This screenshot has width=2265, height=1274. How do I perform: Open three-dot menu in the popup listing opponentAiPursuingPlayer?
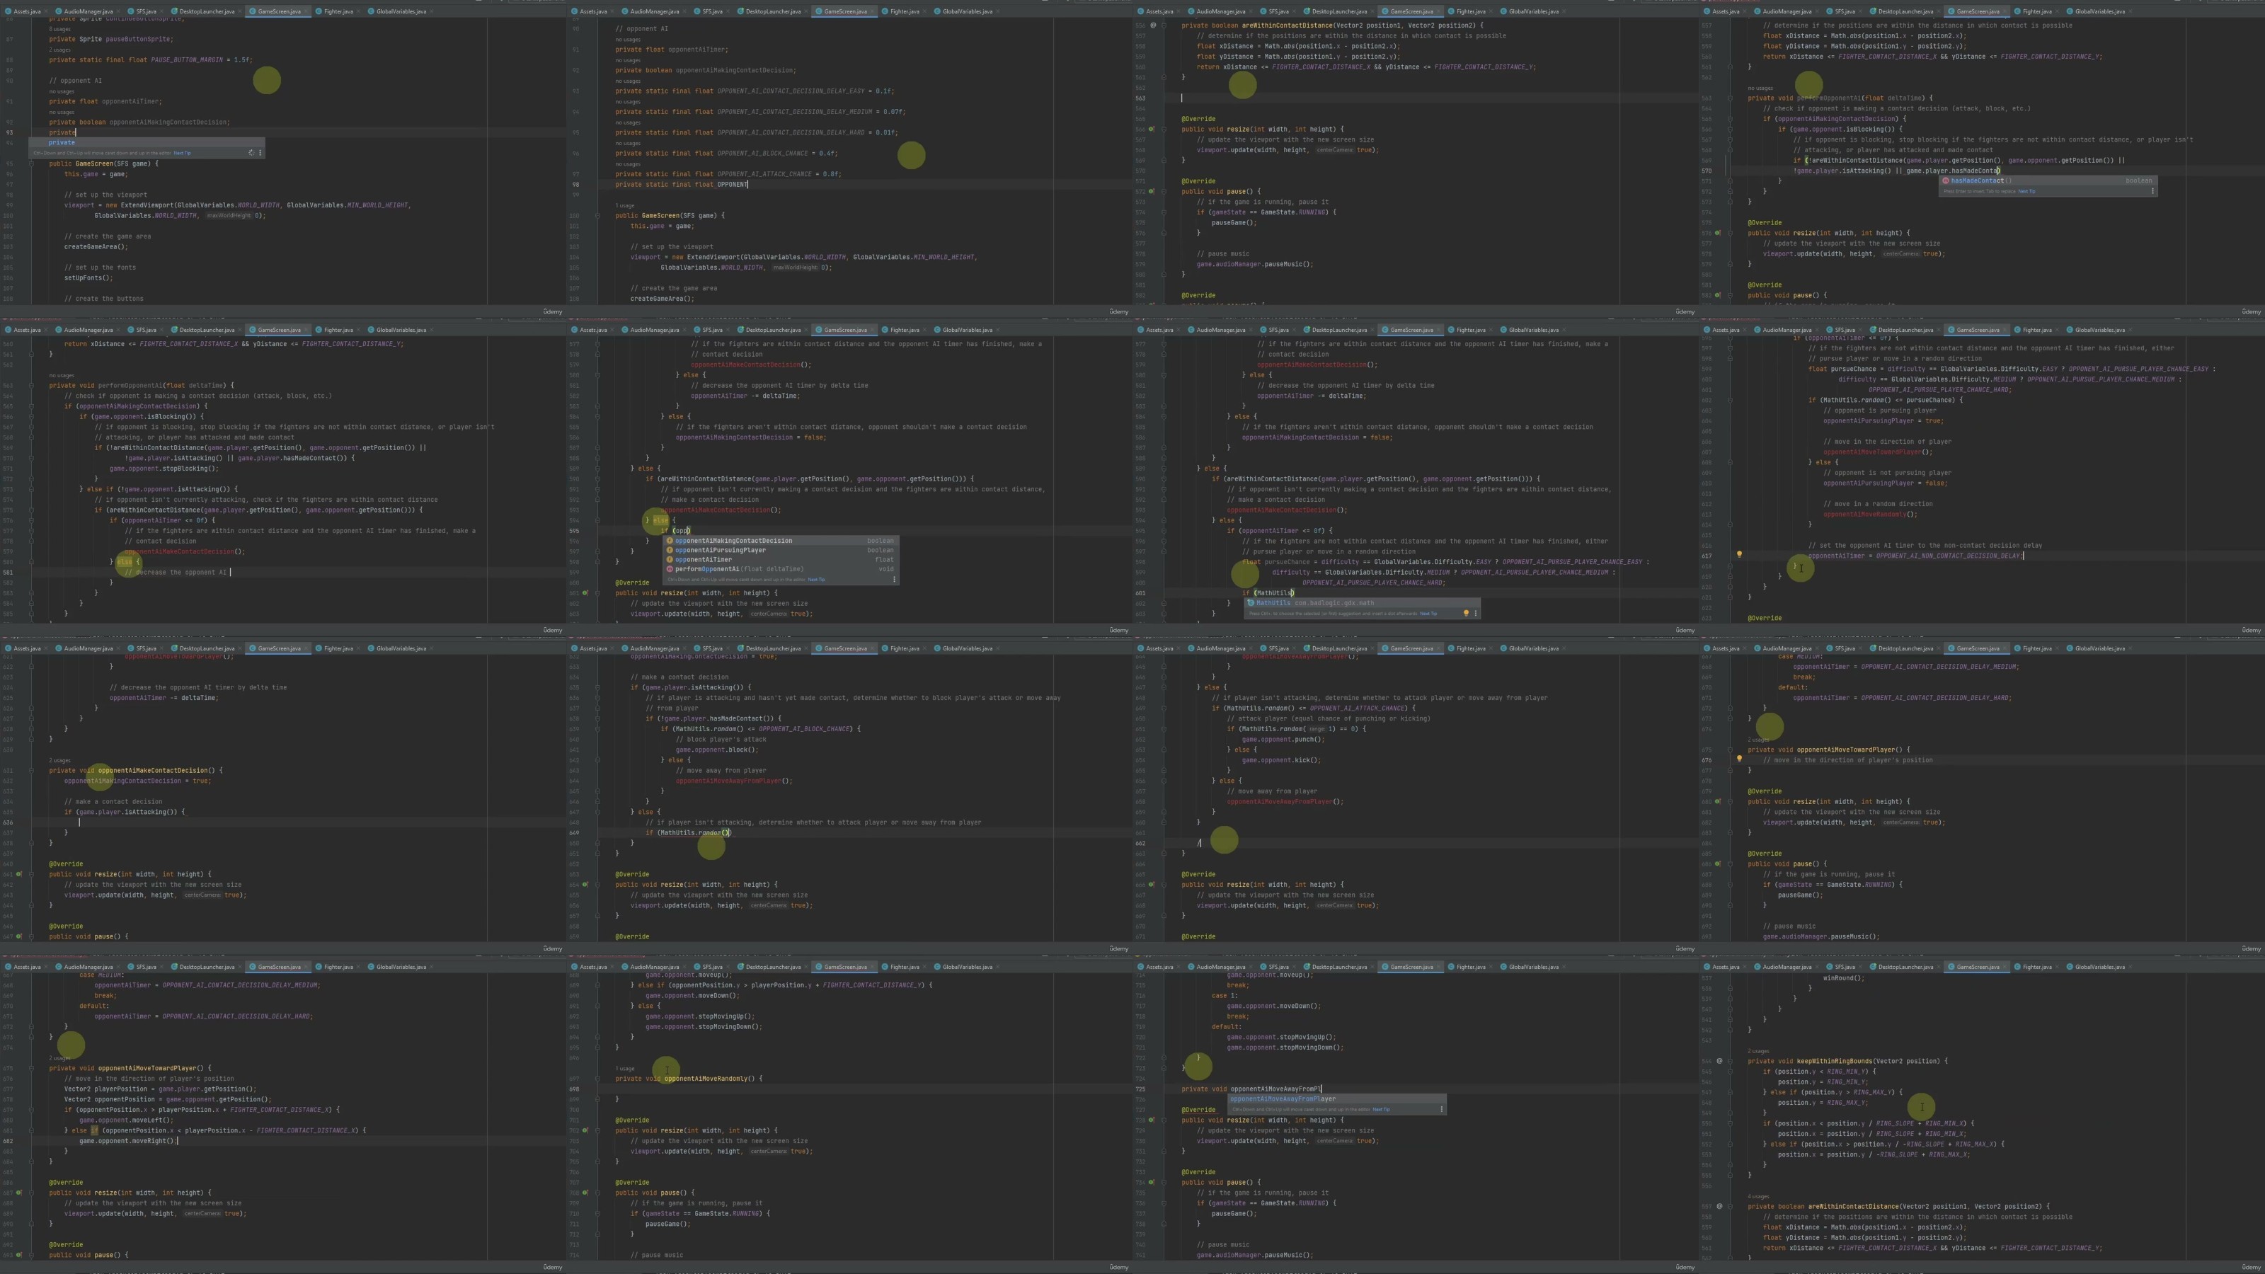click(x=894, y=580)
